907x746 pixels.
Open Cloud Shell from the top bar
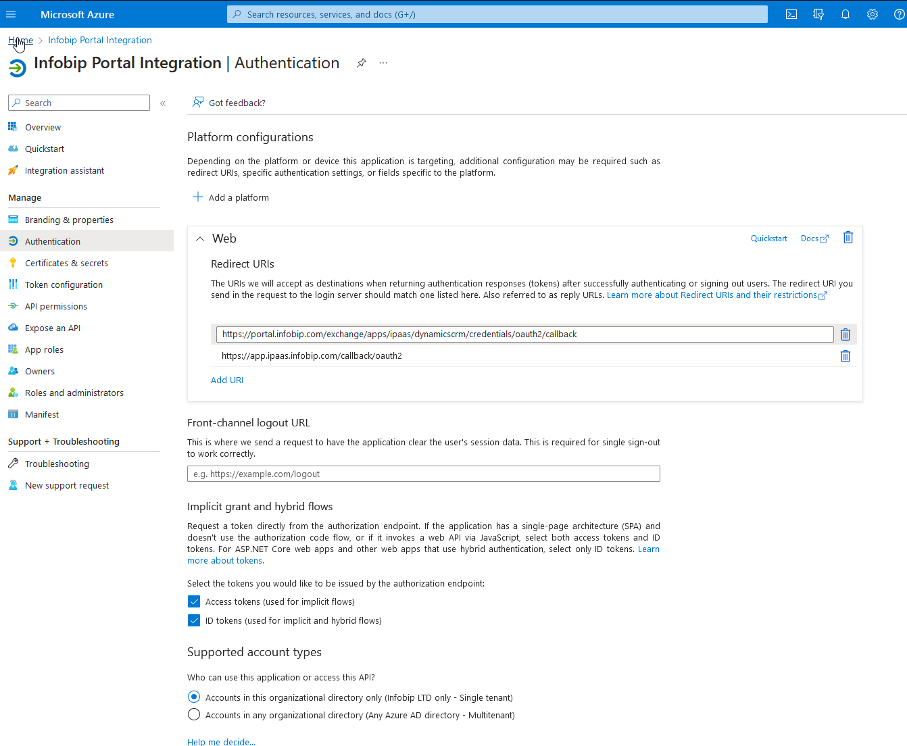pyautogui.click(x=791, y=14)
